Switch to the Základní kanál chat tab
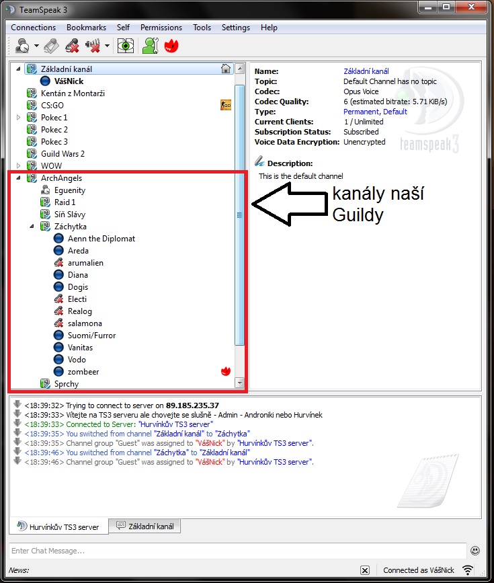The image size is (494, 583). (145, 527)
